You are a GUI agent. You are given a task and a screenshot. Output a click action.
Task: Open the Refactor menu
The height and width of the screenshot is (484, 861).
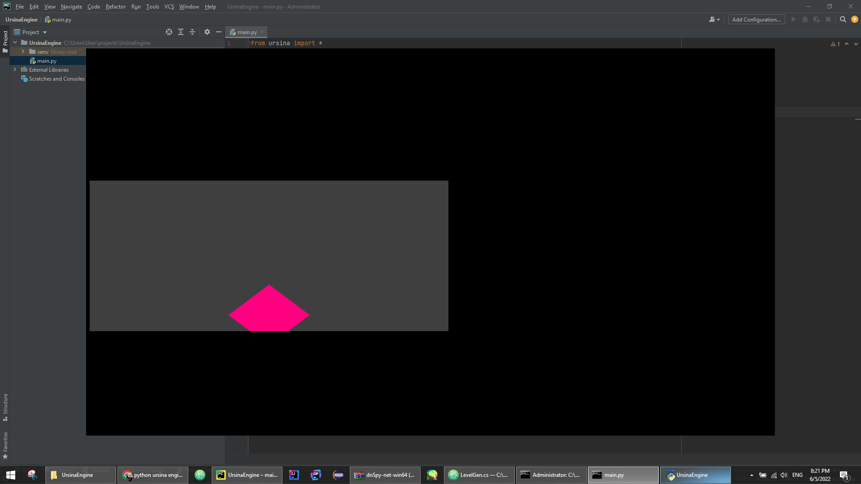point(115,7)
